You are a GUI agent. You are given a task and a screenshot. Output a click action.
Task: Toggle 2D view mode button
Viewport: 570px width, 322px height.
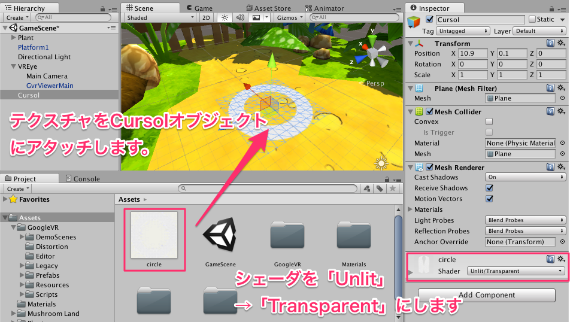point(206,17)
